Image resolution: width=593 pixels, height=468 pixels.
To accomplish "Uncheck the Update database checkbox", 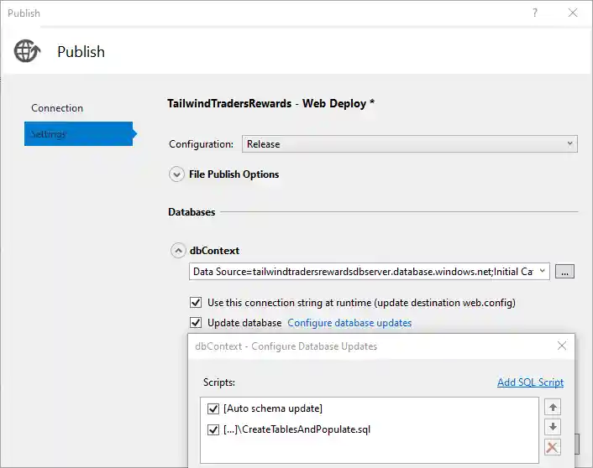I will (196, 323).
